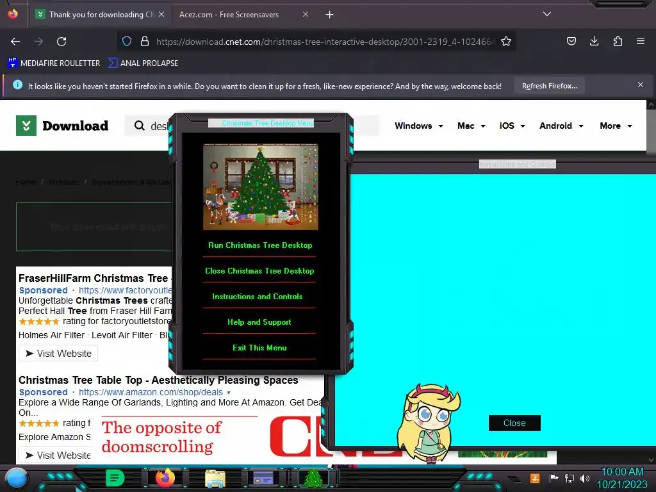
Task: Open the extensions puzzle icon
Action: click(618, 41)
